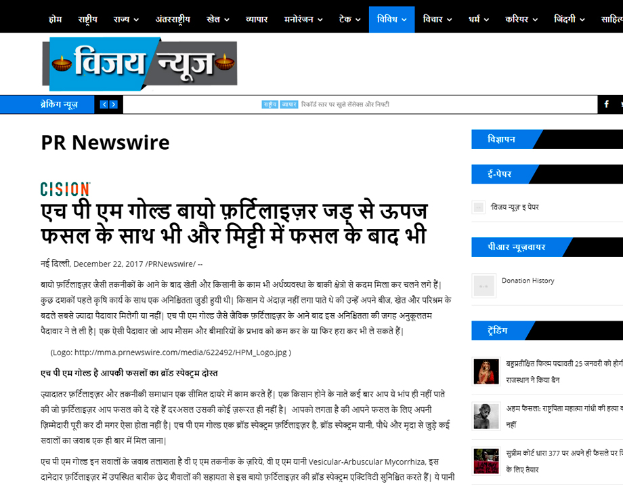Image resolution: width=623 pixels, height=486 pixels.
Task: Click the ई-पेपर sidebar header
Action: [500, 174]
